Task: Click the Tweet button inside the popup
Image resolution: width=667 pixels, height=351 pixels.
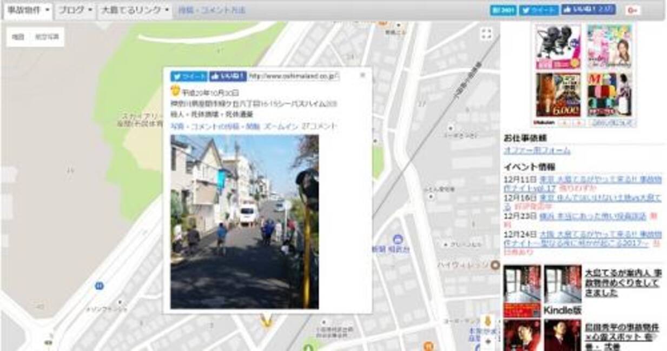Action: [189, 76]
